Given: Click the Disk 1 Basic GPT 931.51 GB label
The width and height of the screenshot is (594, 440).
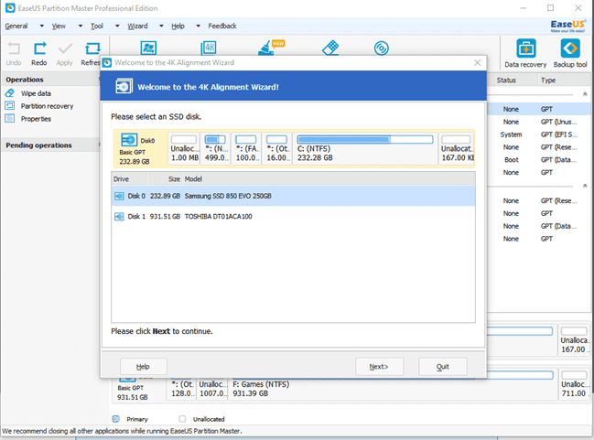Looking at the screenshot, I should [x=132, y=392].
